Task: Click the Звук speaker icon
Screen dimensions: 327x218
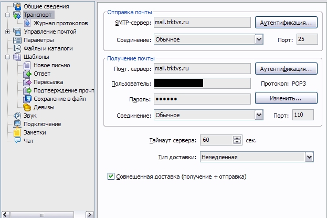Action: click(17, 116)
